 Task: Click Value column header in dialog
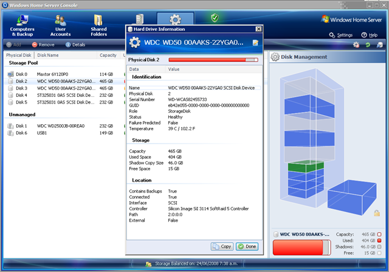click(x=213, y=69)
